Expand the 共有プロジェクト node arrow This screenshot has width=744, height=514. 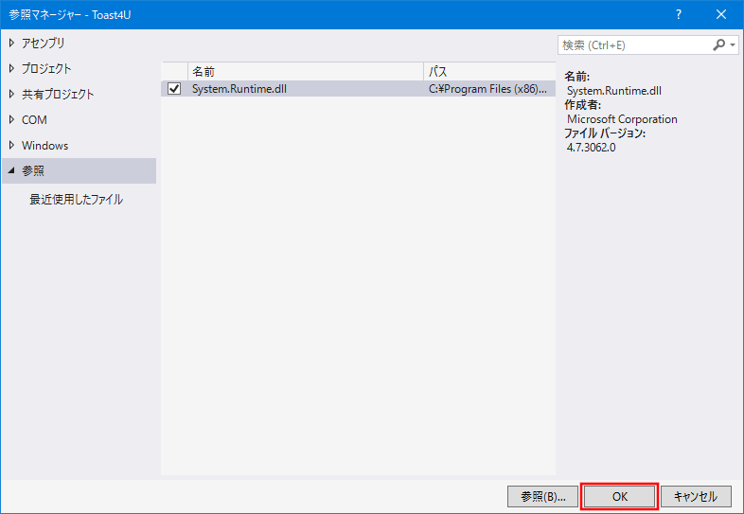(11, 94)
